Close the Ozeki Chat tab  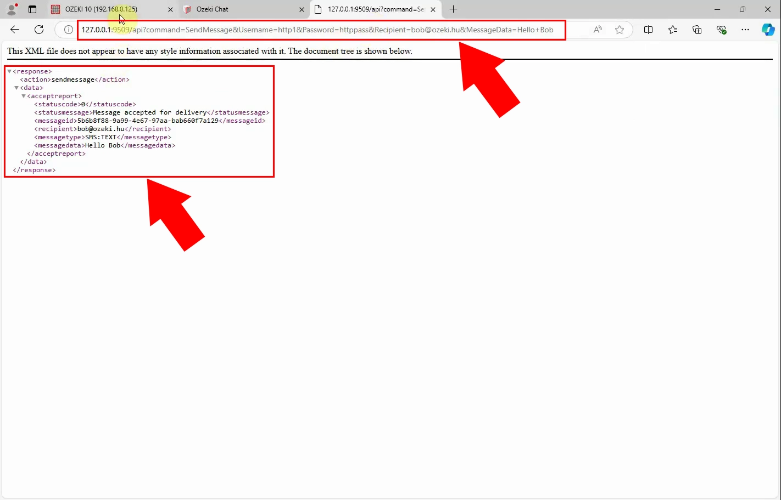pos(302,9)
